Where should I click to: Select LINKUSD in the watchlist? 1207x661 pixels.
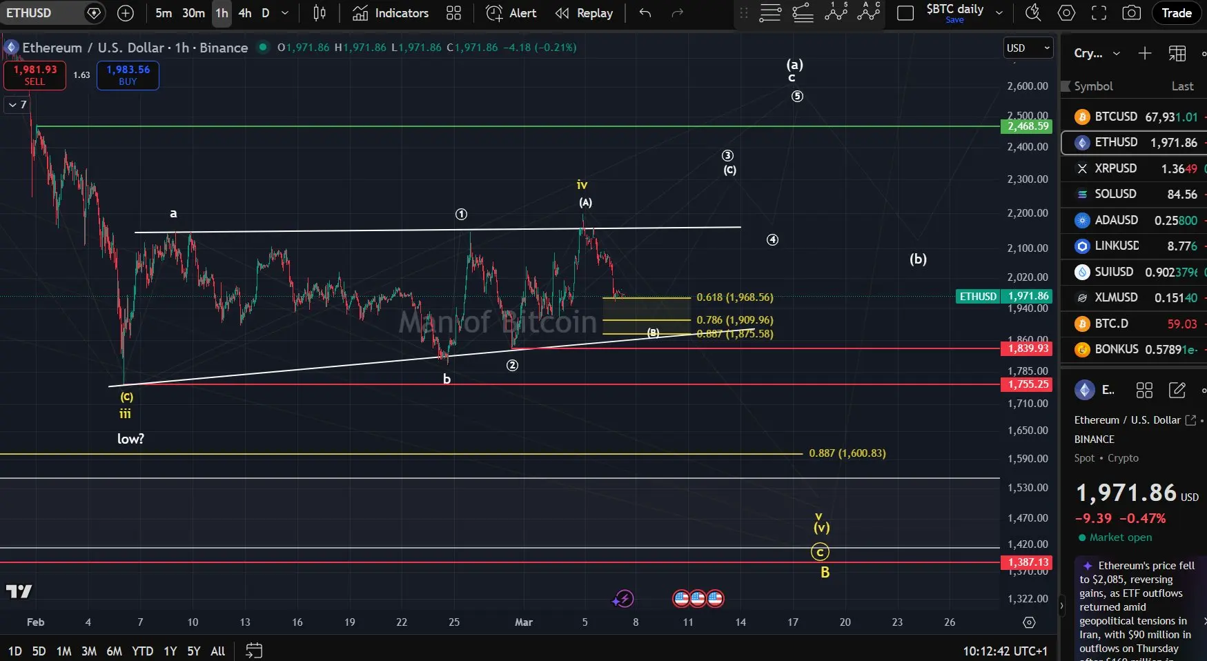[x=1134, y=246]
